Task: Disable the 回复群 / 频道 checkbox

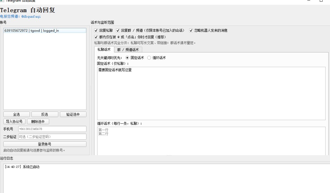Action: pyautogui.click(x=118, y=30)
